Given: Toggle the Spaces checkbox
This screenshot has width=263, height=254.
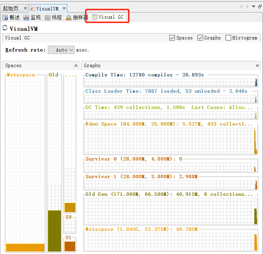Looking at the screenshot, I should (x=172, y=38).
